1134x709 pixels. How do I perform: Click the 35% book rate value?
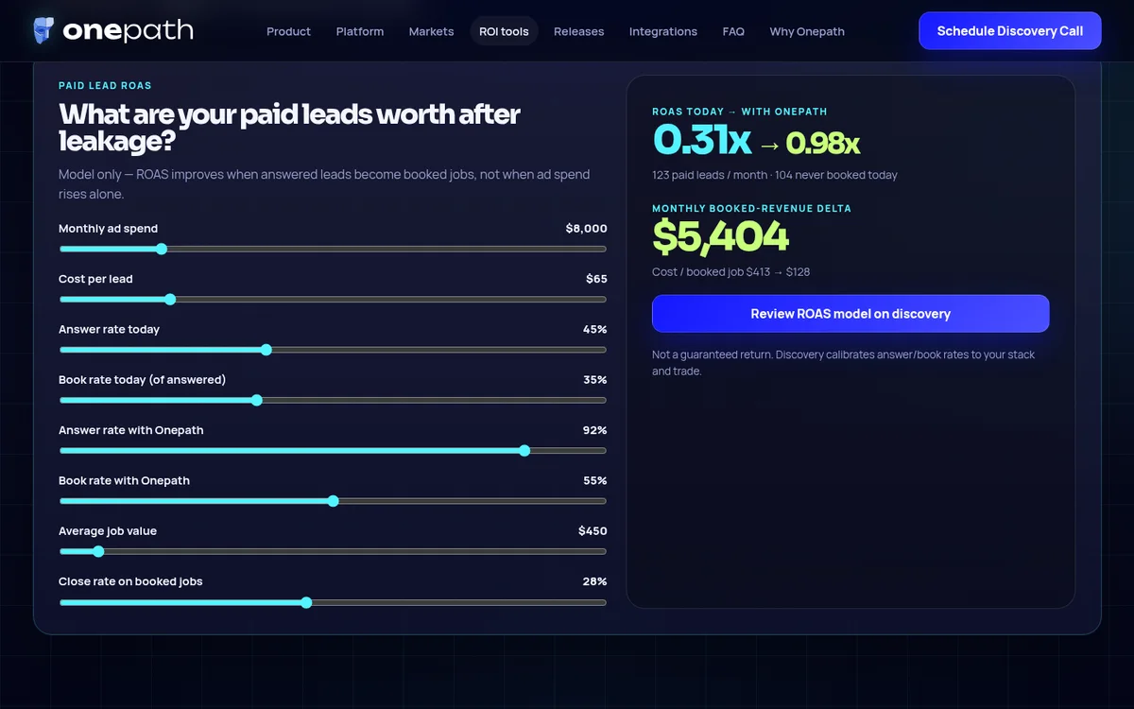pyautogui.click(x=594, y=380)
